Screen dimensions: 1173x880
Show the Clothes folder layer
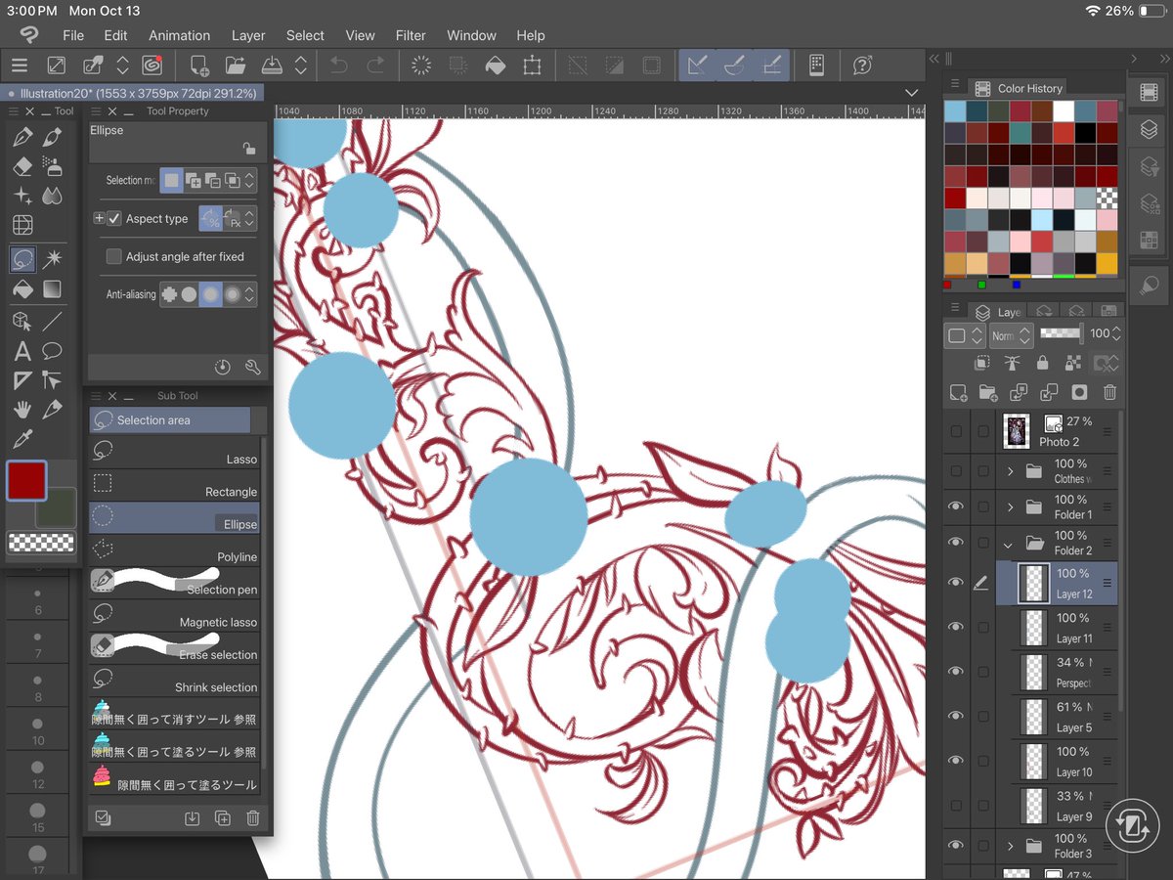pyautogui.click(x=956, y=470)
